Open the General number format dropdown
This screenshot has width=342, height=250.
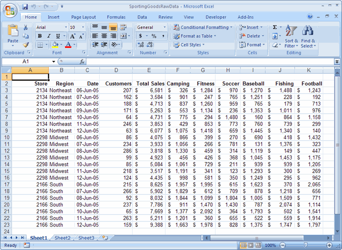[165, 27]
